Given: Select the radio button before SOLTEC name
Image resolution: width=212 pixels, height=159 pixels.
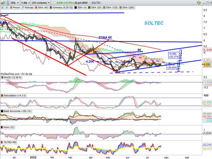Looking at the screenshot, I should click(x=89, y=3).
